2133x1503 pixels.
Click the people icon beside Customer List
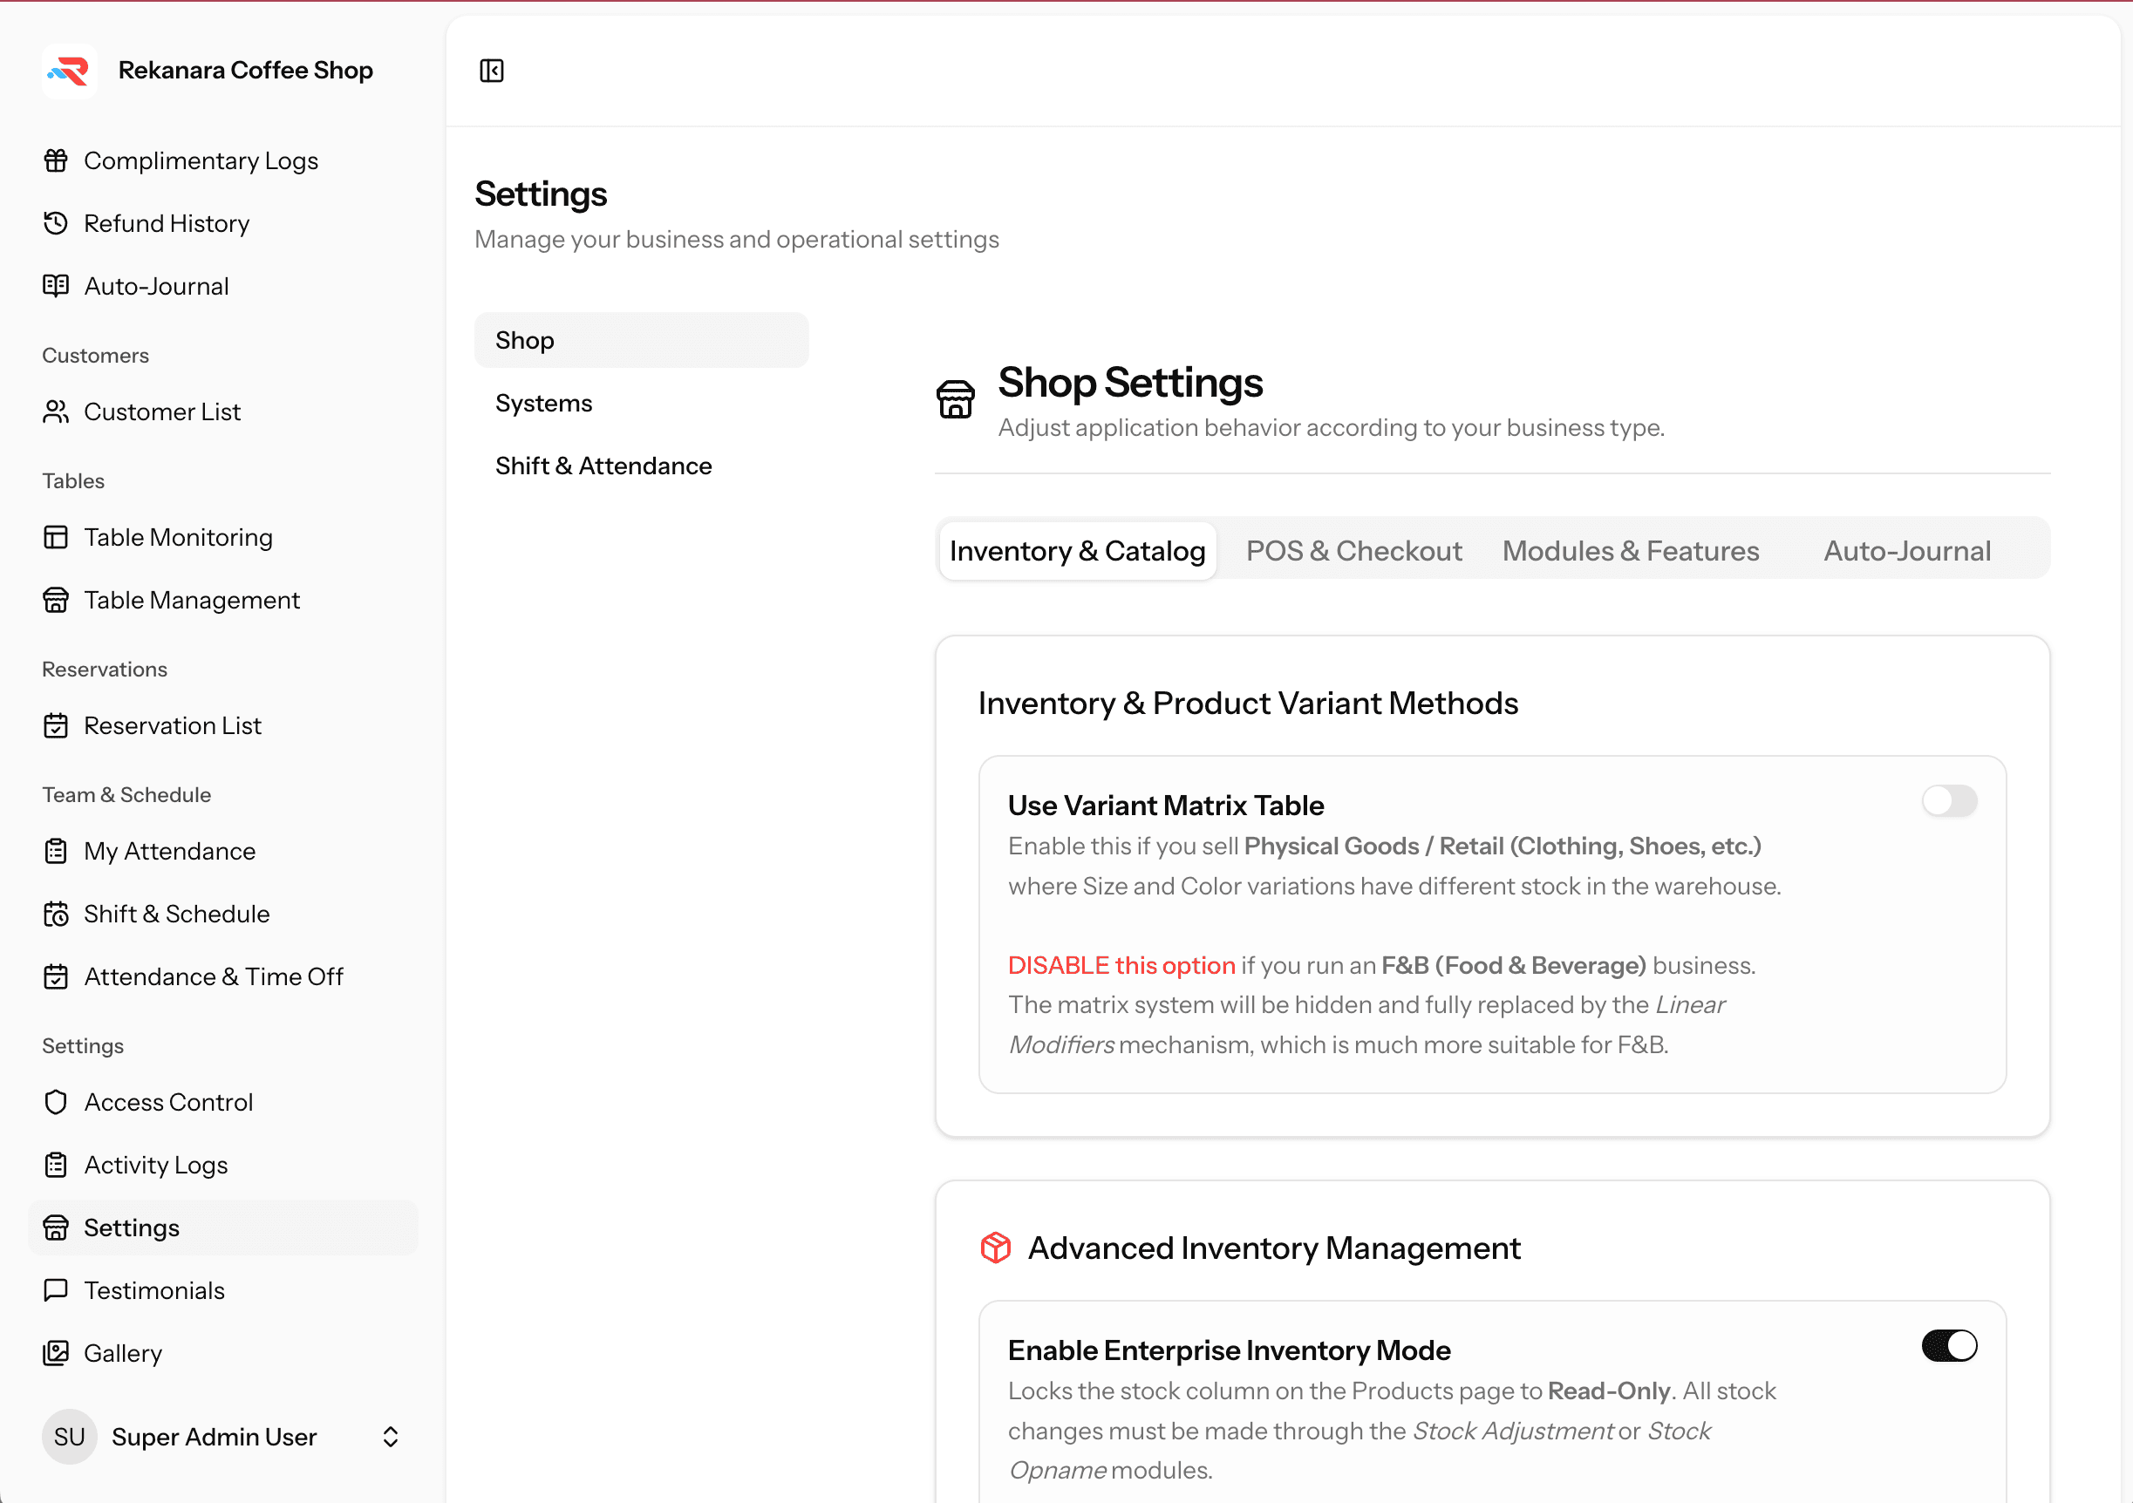coord(56,411)
